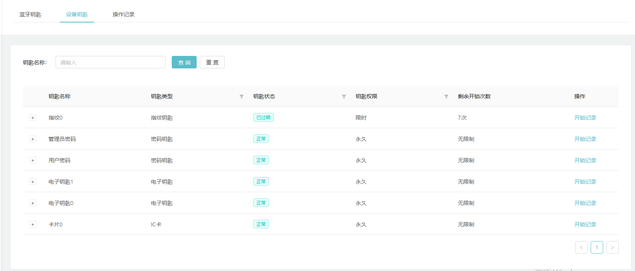Image resolution: width=635 pixels, height=271 pixels.
Task: Expand the 电子钥匙1 row
Action: 33,182
